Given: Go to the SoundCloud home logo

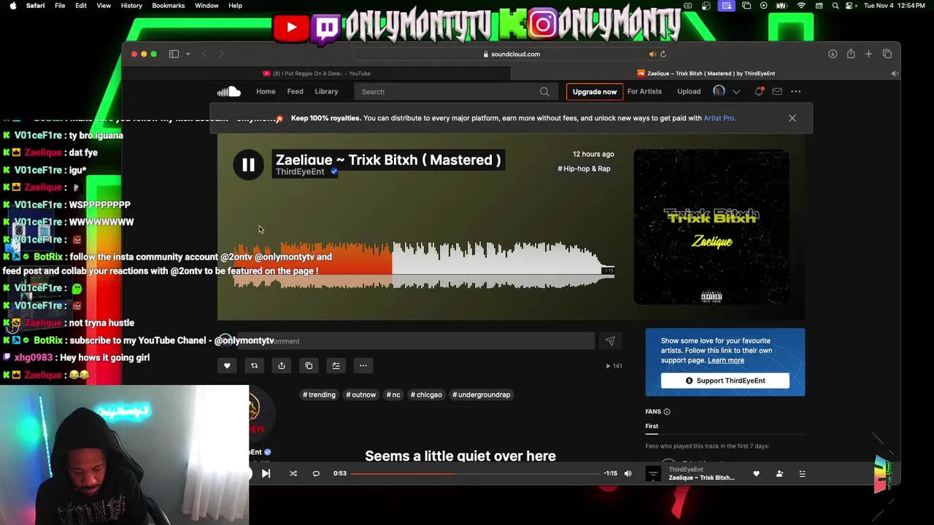Looking at the screenshot, I should point(228,91).
